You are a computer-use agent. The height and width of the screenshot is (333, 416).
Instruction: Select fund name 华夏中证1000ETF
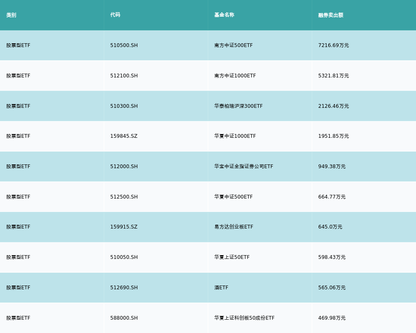235,136
